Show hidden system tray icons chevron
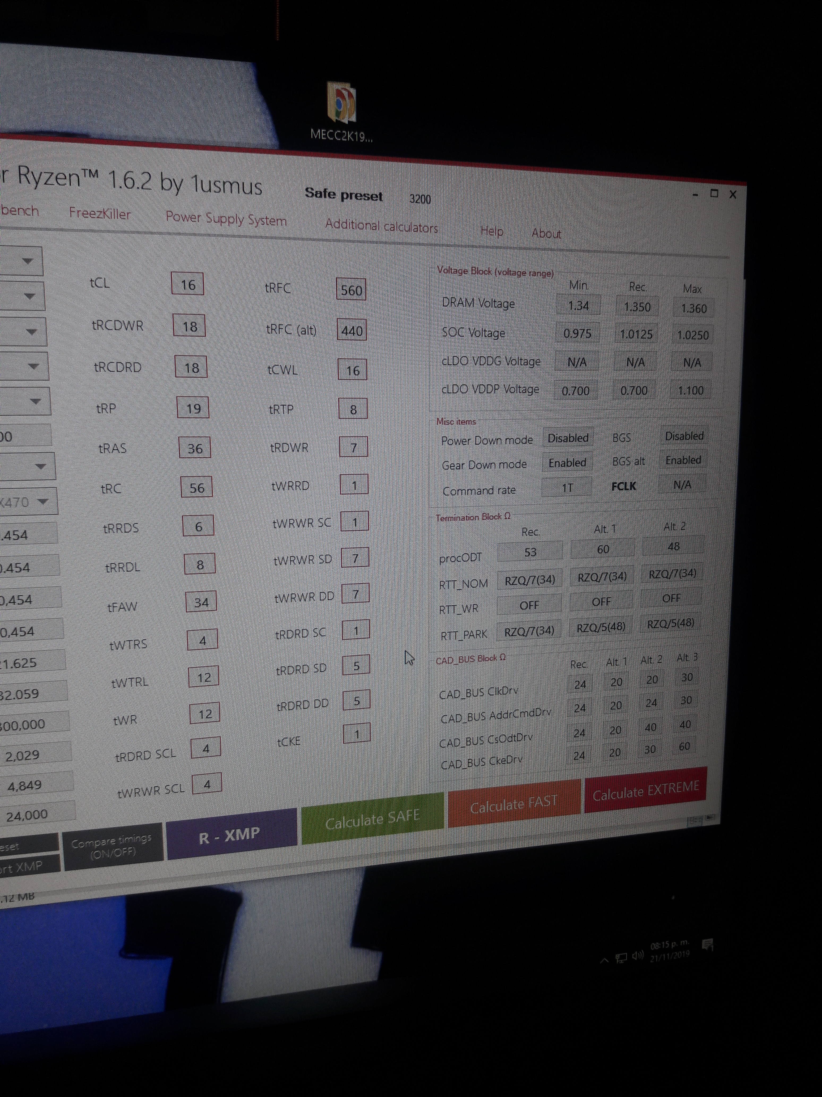The image size is (822, 1097). [604, 961]
